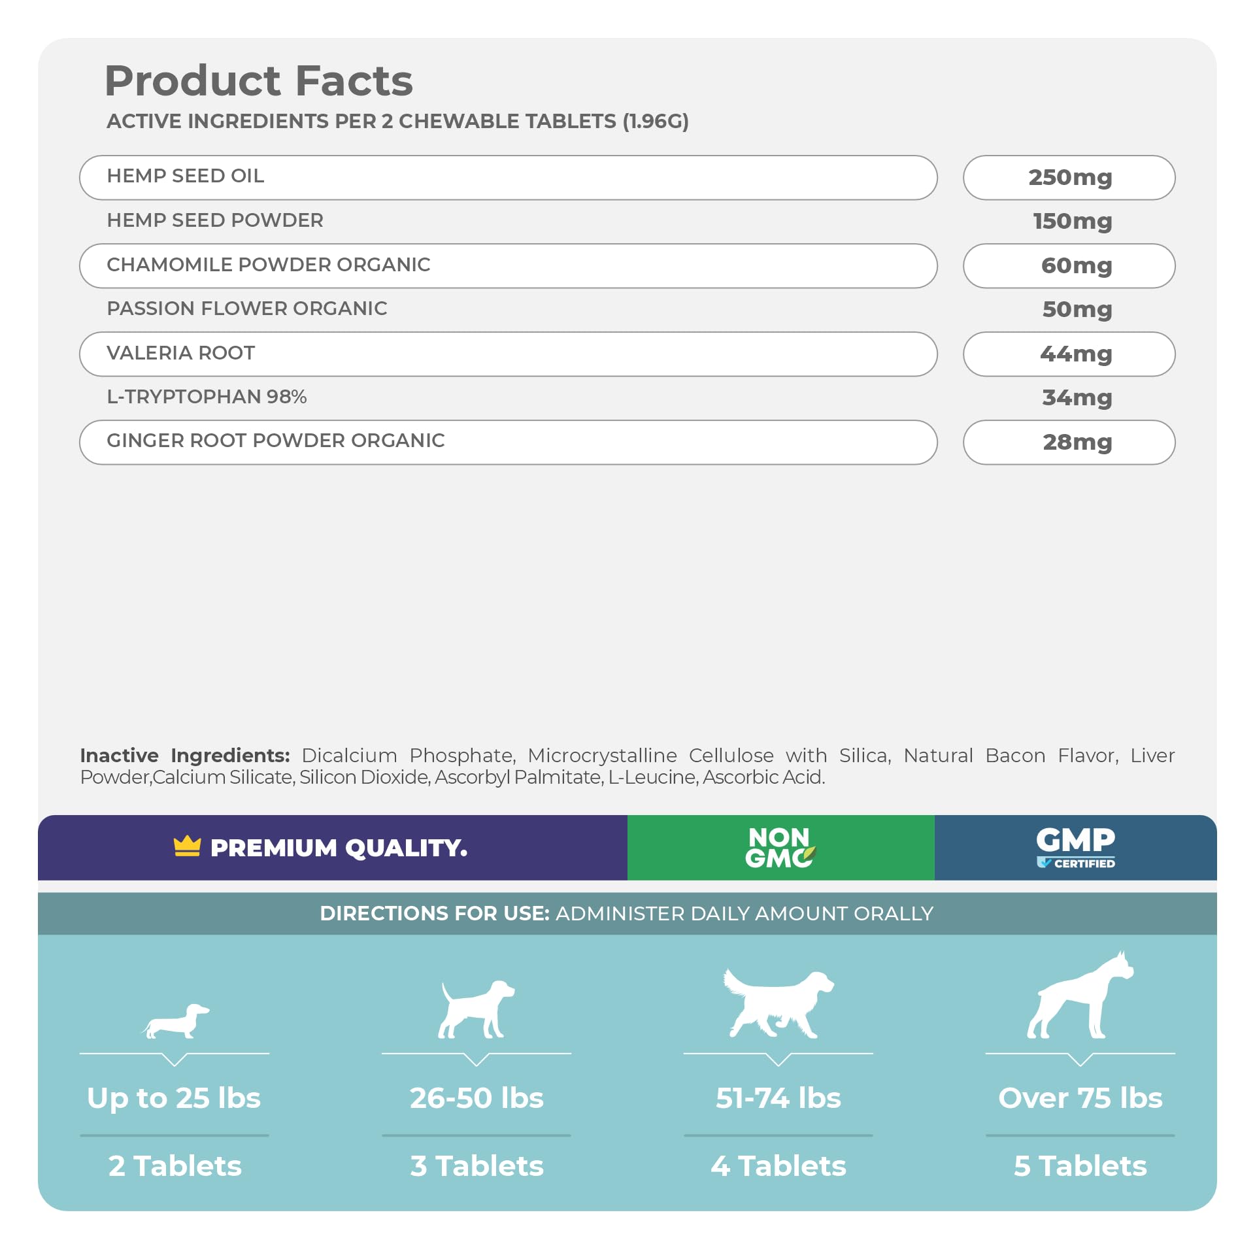This screenshot has width=1255, height=1255.
Task: Click the NON GMO leaf badge
Action: point(780,848)
